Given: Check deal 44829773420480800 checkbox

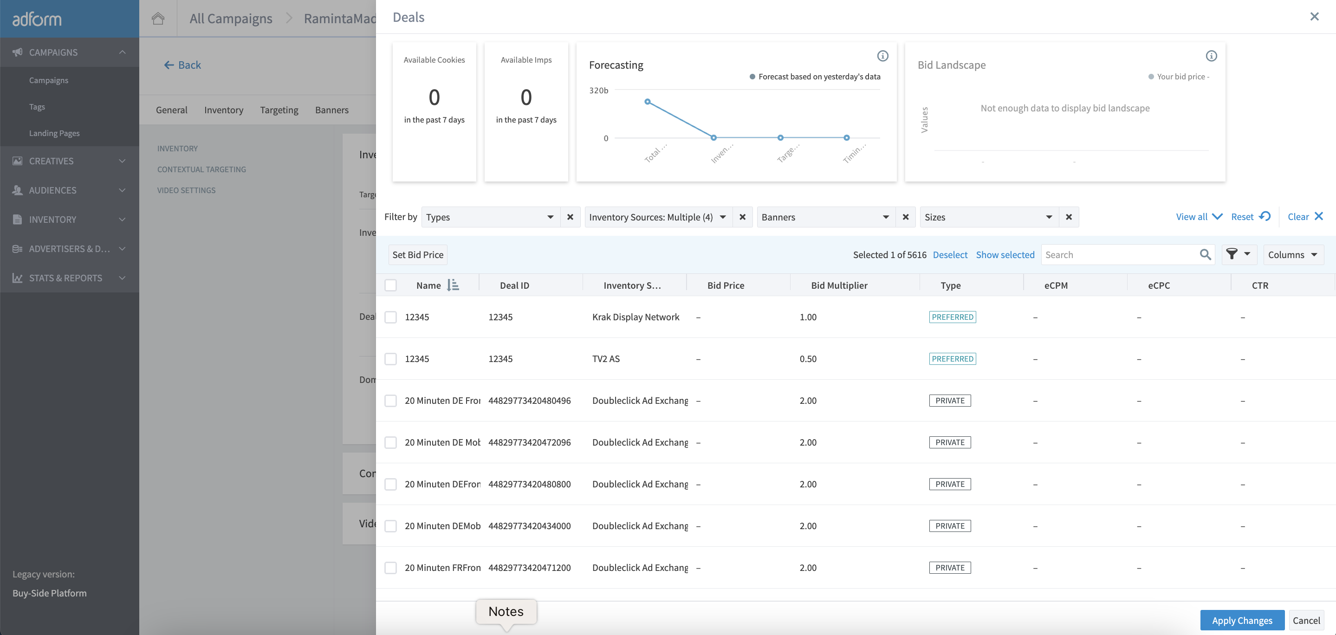Looking at the screenshot, I should click(390, 484).
